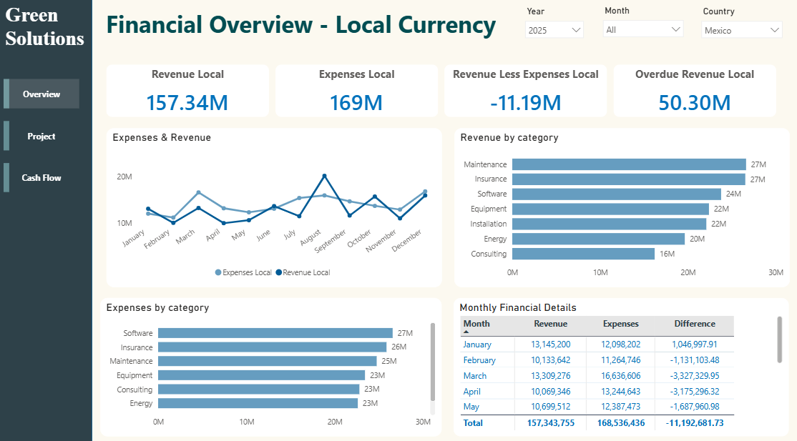
Task: Click the Total revenue value 157,343,755
Action: pos(550,422)
